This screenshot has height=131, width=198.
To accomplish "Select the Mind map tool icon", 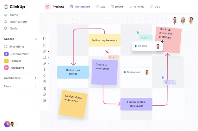I will [x=44, y=81].
